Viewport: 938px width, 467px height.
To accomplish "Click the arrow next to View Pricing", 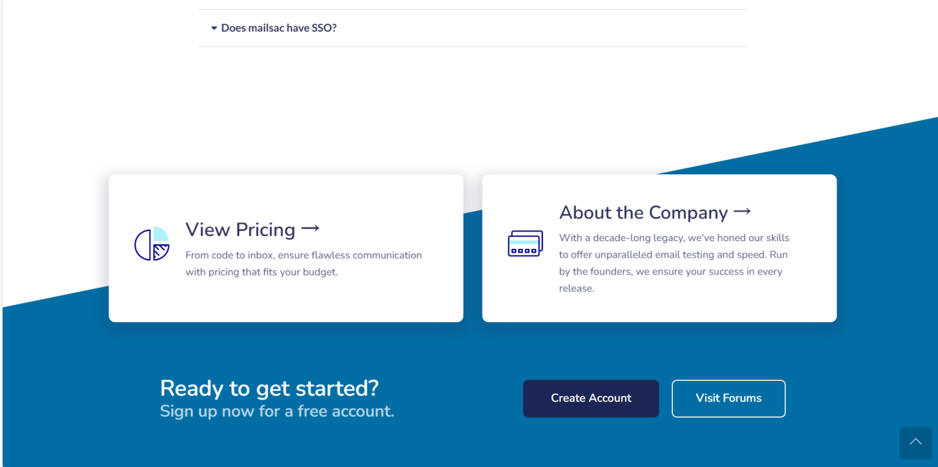I will point(310,228).
